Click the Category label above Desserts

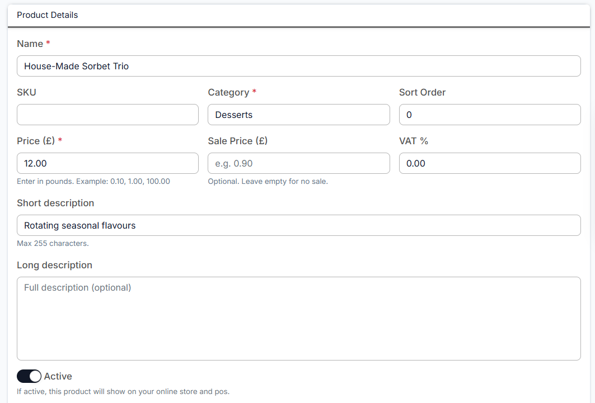point(228,92)
